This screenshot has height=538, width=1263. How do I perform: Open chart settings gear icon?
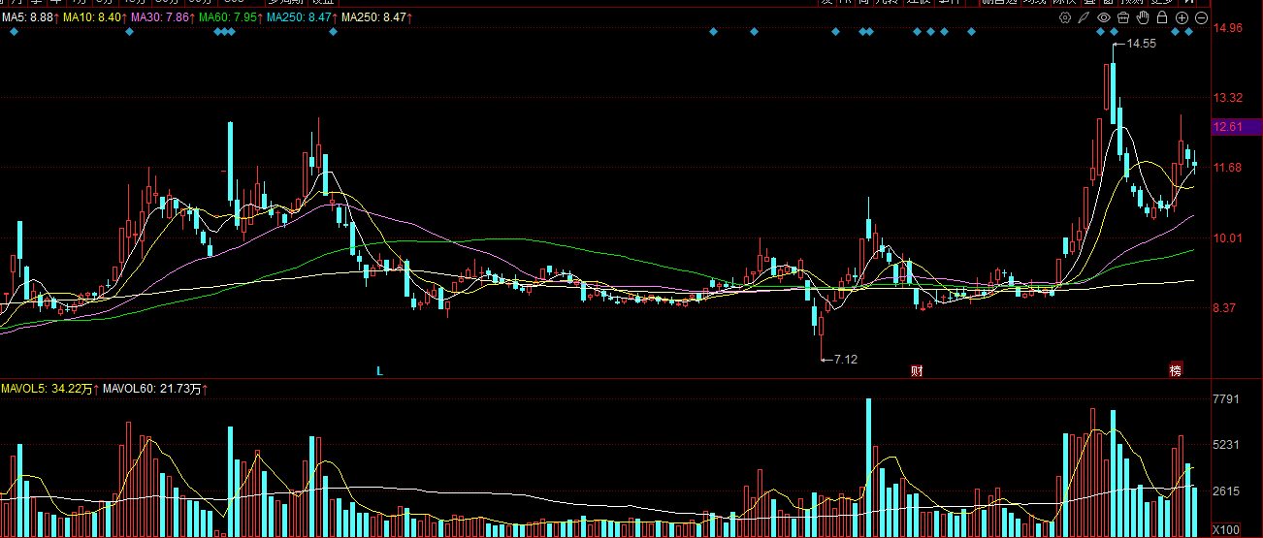tap(1065, 17)
